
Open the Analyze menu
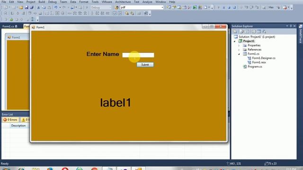[147, 2]
